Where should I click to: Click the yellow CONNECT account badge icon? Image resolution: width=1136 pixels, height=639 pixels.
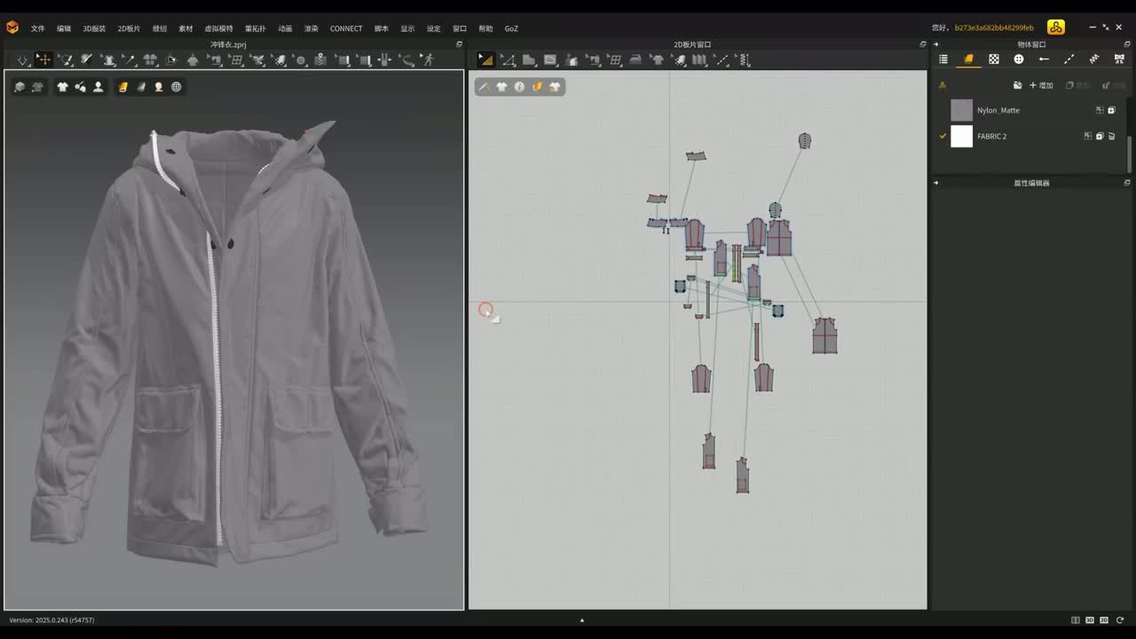click(1055, 28)
